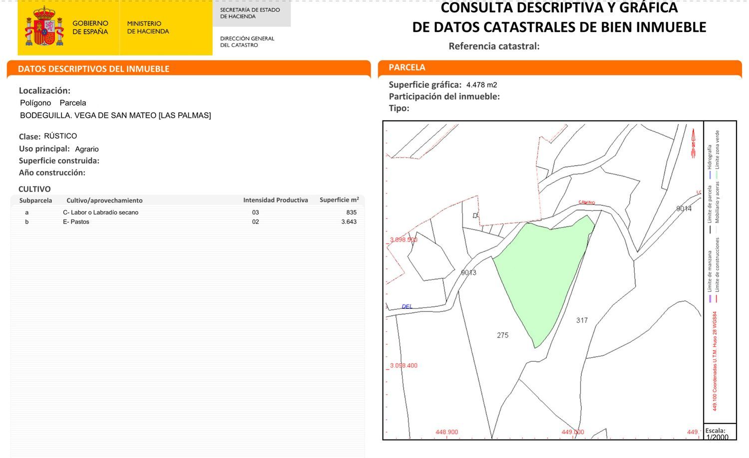Screen dimensions: 749x458
Task: Select the 'MINISTERIO DE HACIENDA' text
Action: (x=148, y=27)
